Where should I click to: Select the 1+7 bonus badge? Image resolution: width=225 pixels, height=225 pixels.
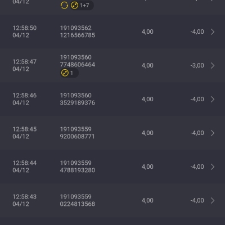82,5
